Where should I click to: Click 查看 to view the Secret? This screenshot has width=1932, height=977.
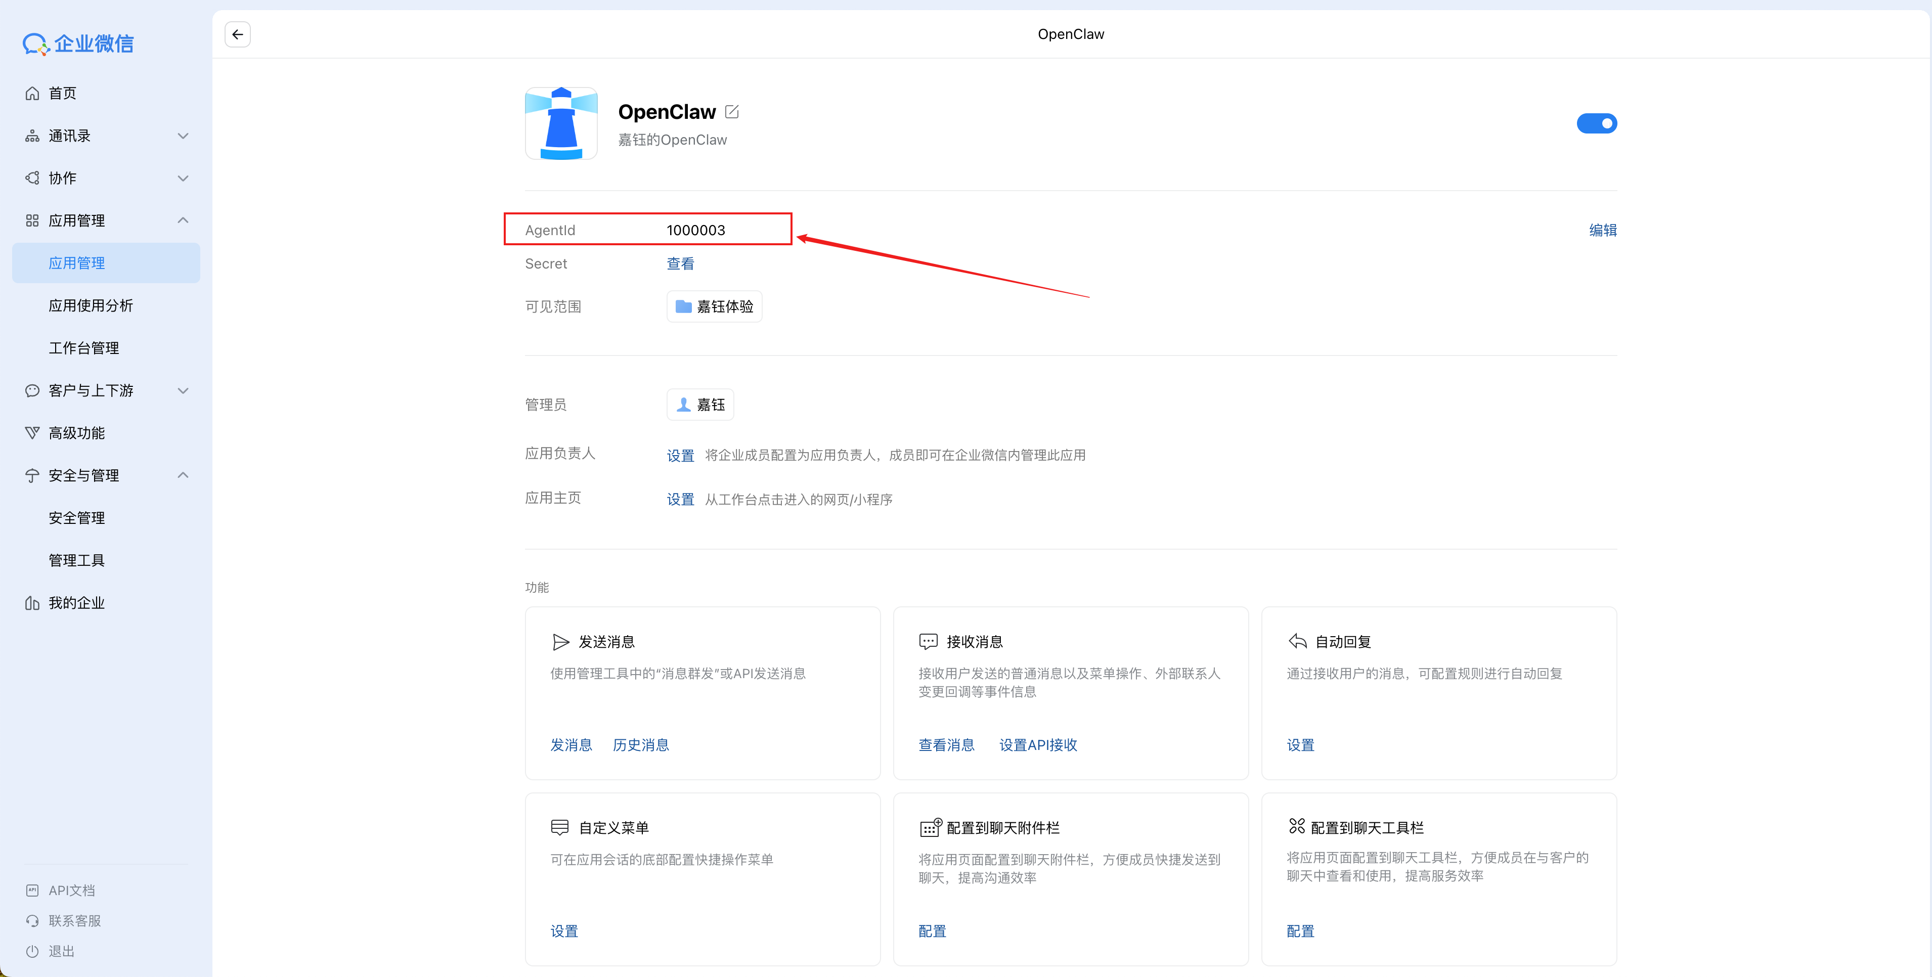coord(680,264)
